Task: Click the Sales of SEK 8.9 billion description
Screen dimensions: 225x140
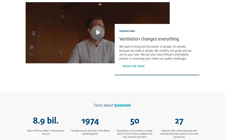Action: pyautogui.click(x=46, y=132)
